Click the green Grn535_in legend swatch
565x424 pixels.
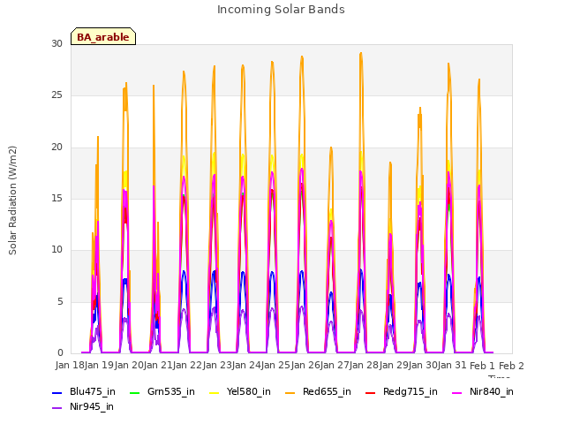(x=134, y=392)
